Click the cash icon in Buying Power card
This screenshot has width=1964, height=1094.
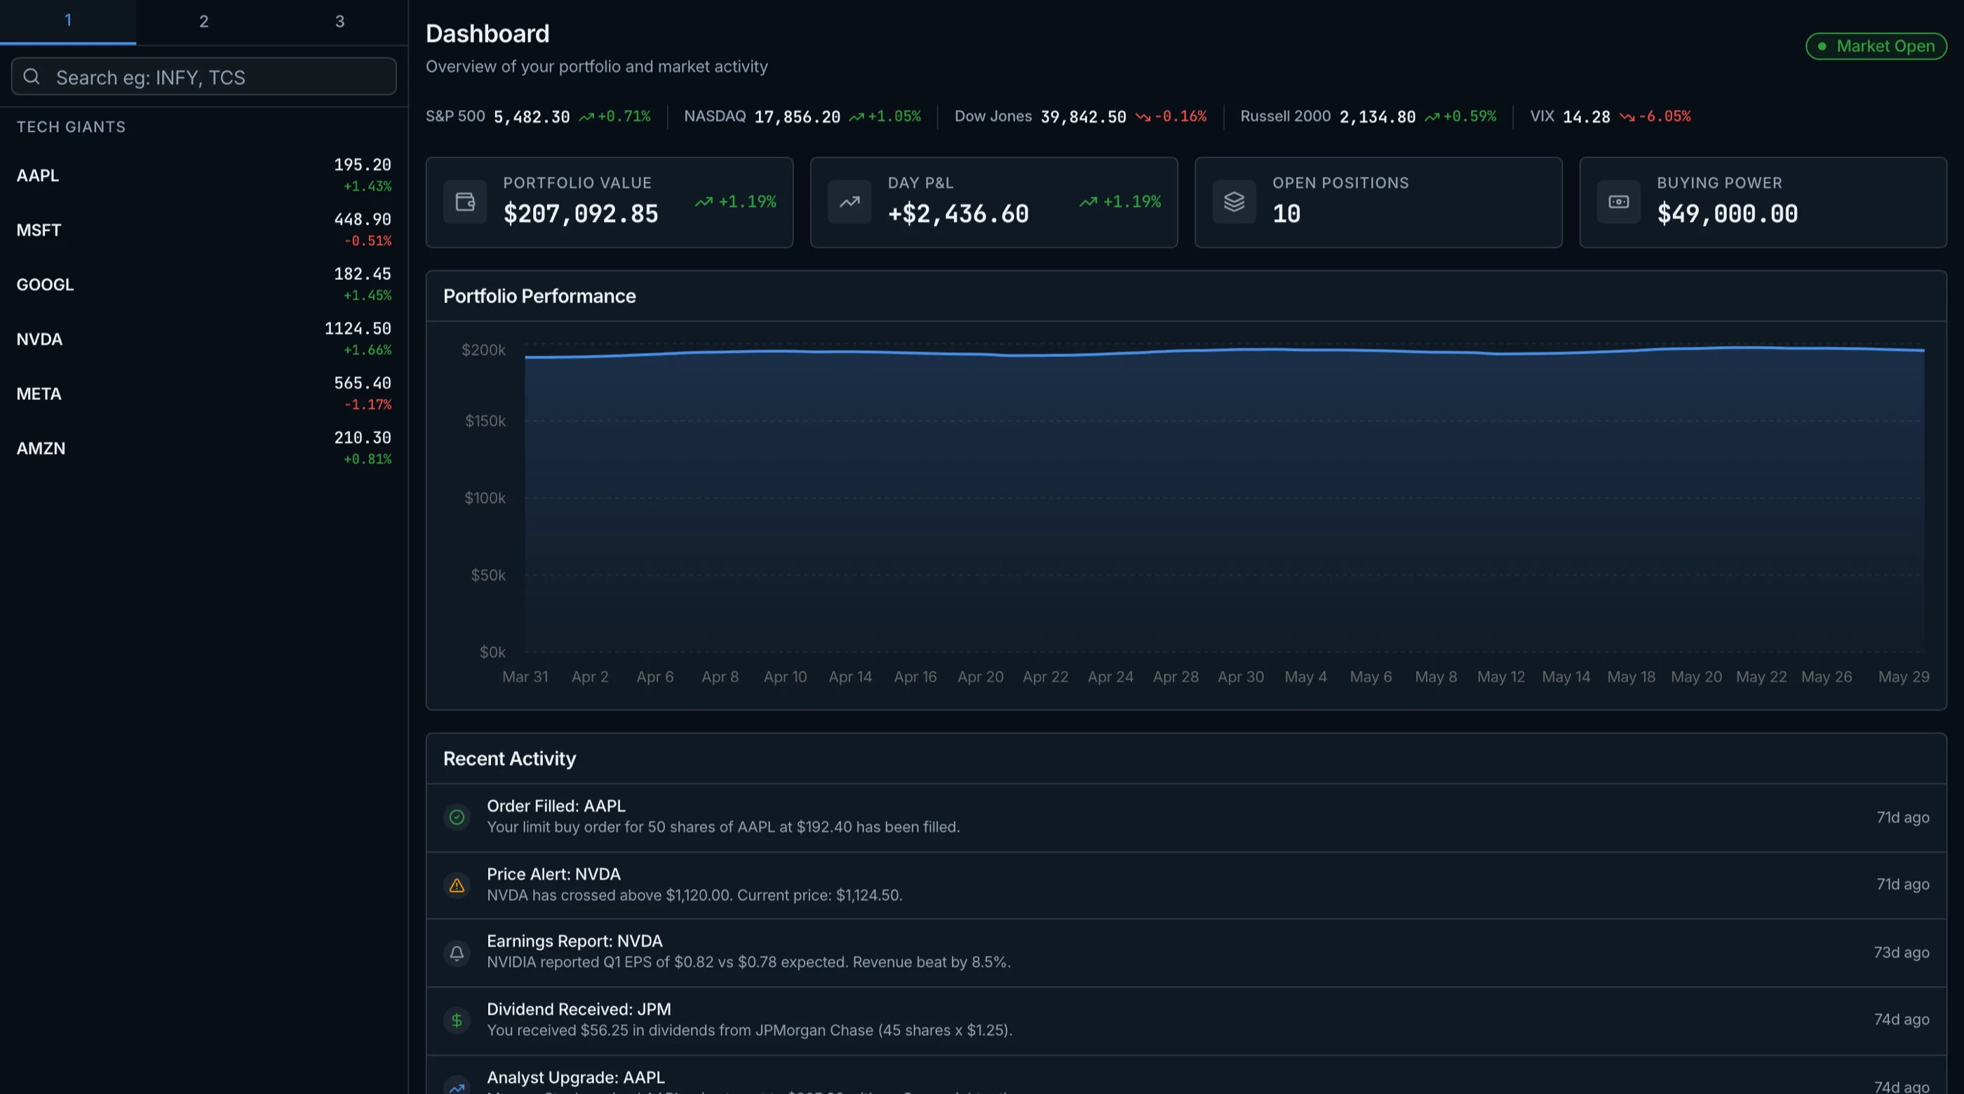(x=1618, y=202)
